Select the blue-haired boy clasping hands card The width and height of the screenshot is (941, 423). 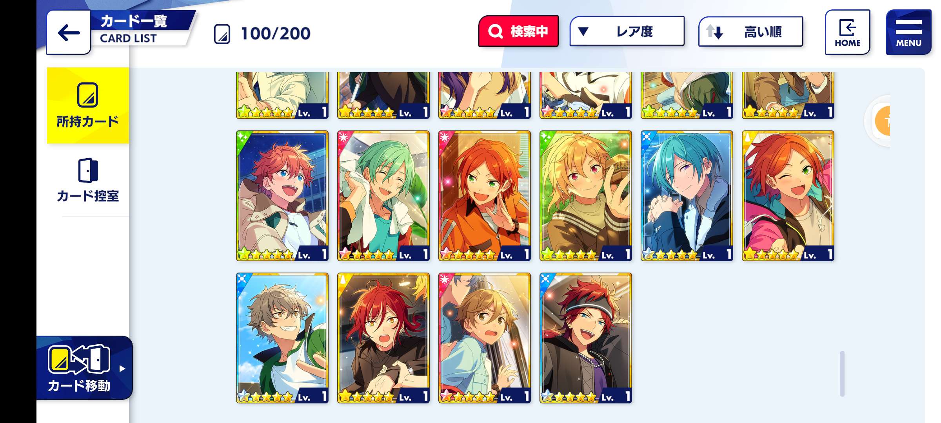pos(687,196)
